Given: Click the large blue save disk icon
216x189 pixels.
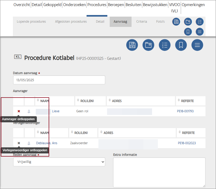Looking at the screenshot, I should (x=132, y=45).
